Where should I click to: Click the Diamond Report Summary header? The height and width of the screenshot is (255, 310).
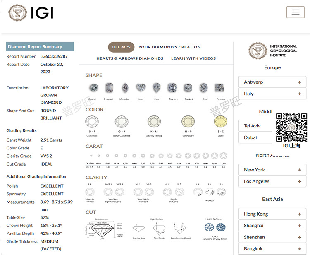[40, 46]
